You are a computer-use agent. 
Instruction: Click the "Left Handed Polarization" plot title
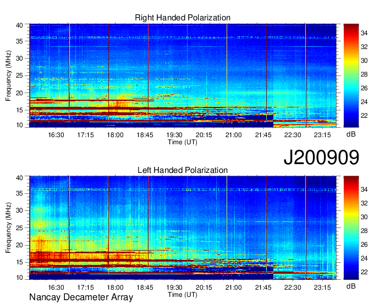click(183, 170)
